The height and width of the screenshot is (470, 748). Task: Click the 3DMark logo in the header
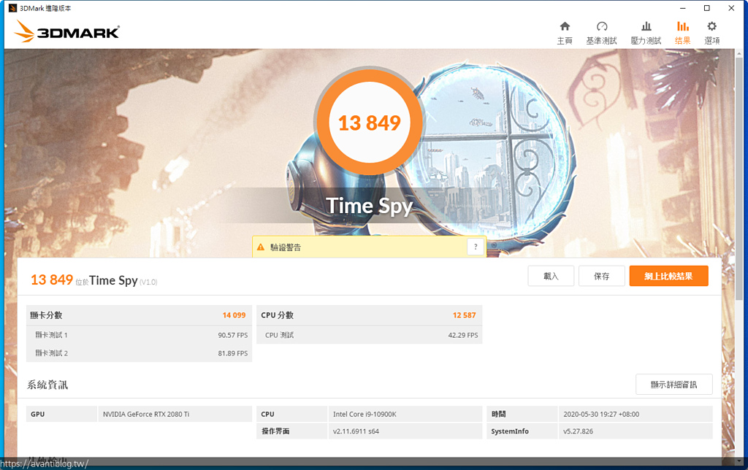click(x=66, y=31)
